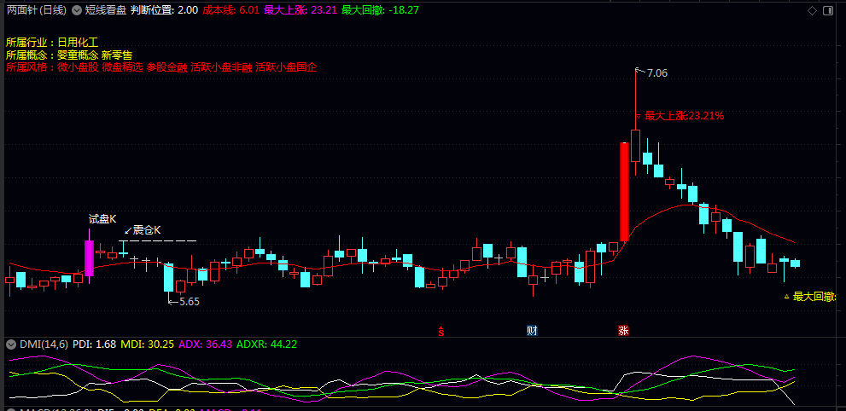846x411 pixels.
Task: Click the red 涨 marker on the timeline
Action: (623, 331)
